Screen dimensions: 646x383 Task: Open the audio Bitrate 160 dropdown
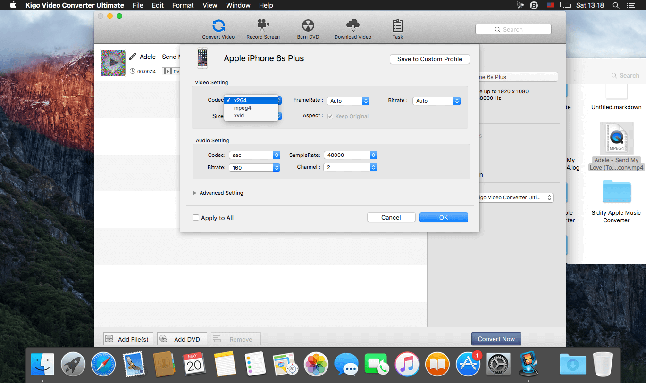254,167
